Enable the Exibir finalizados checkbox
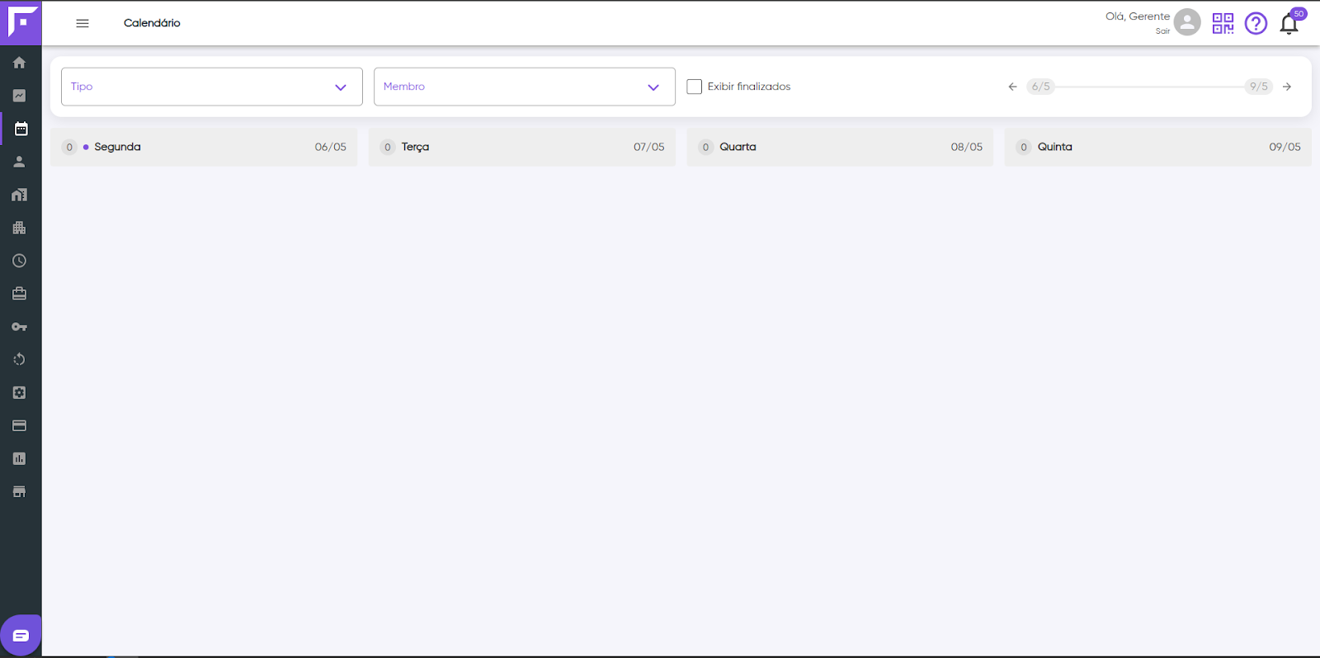 tap(695, 87)
